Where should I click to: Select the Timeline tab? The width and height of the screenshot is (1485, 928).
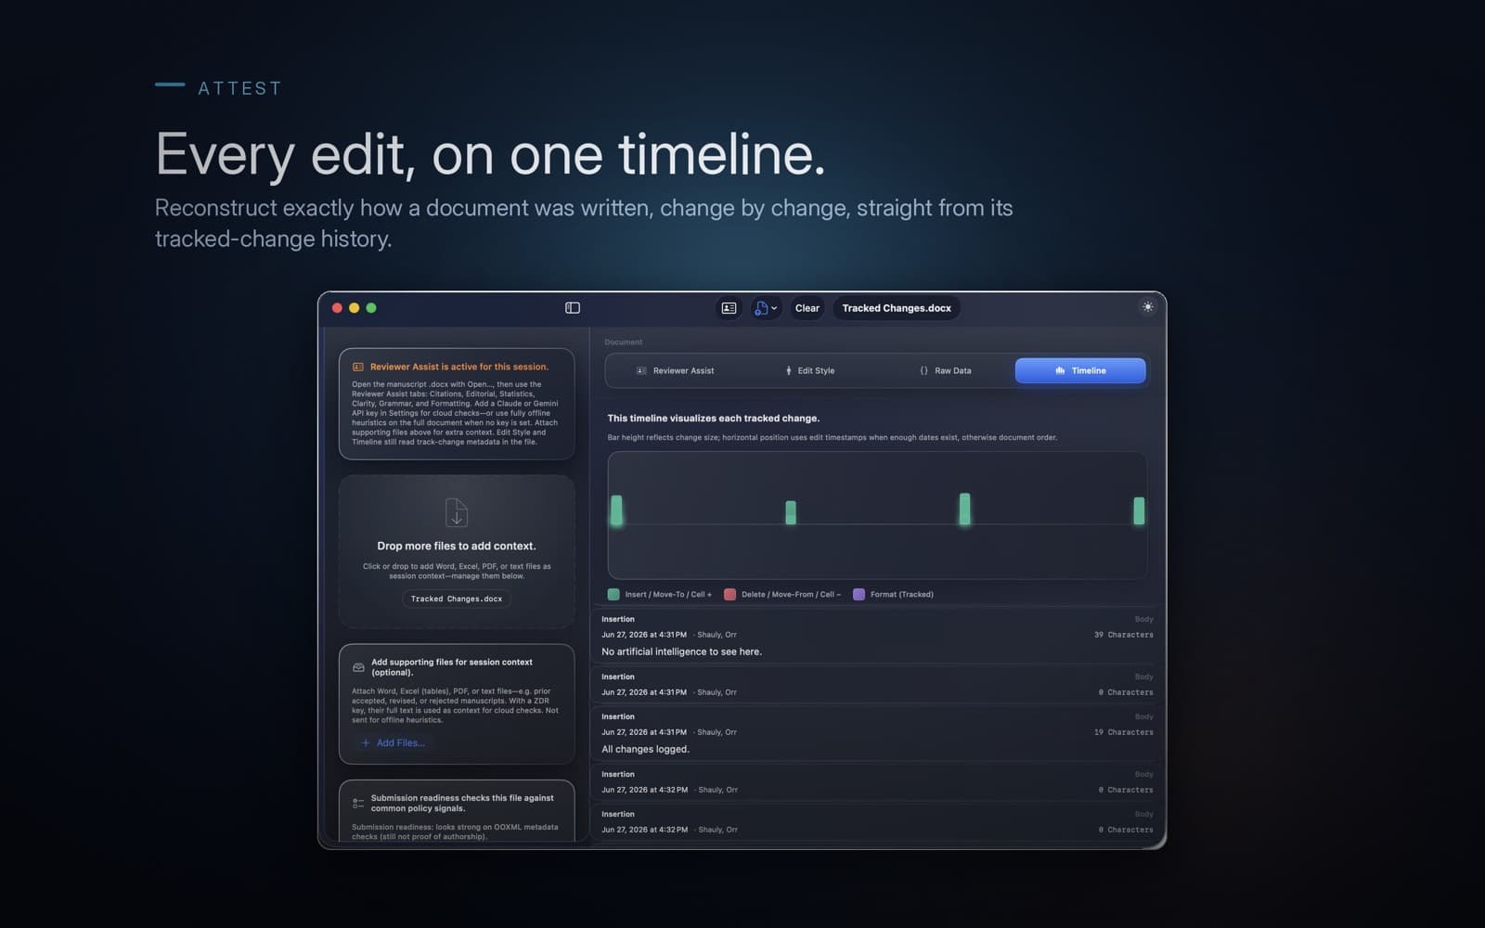coord(1080,370)
